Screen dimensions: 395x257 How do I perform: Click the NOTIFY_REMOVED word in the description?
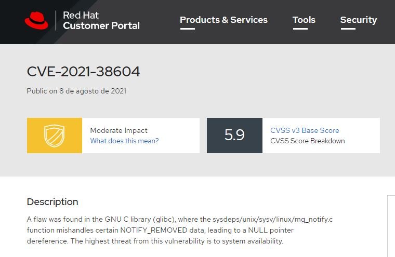(154, 230)
